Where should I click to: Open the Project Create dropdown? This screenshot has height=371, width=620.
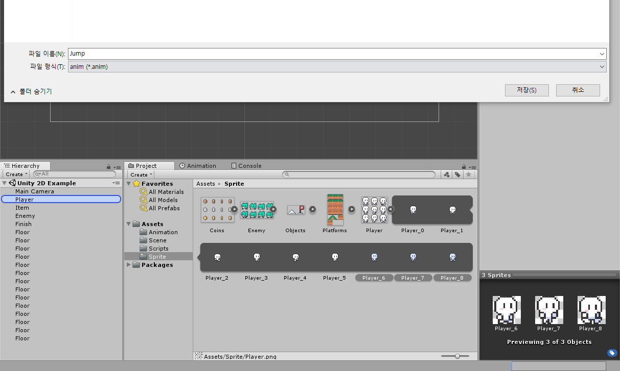[x=141, y=175]
